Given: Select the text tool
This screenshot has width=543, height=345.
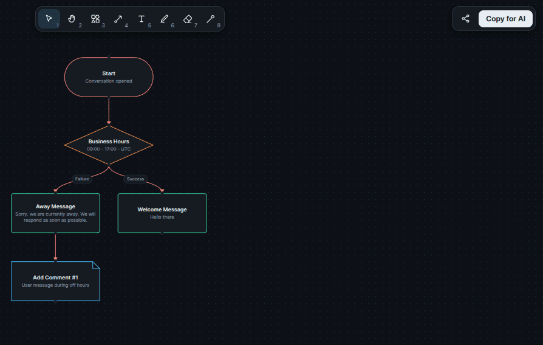Looking at the screenshot, I should click(142, 19).
